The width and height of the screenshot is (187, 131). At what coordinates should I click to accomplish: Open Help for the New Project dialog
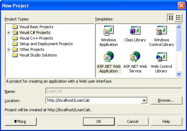pyautogui.click(x=166, y=121)
